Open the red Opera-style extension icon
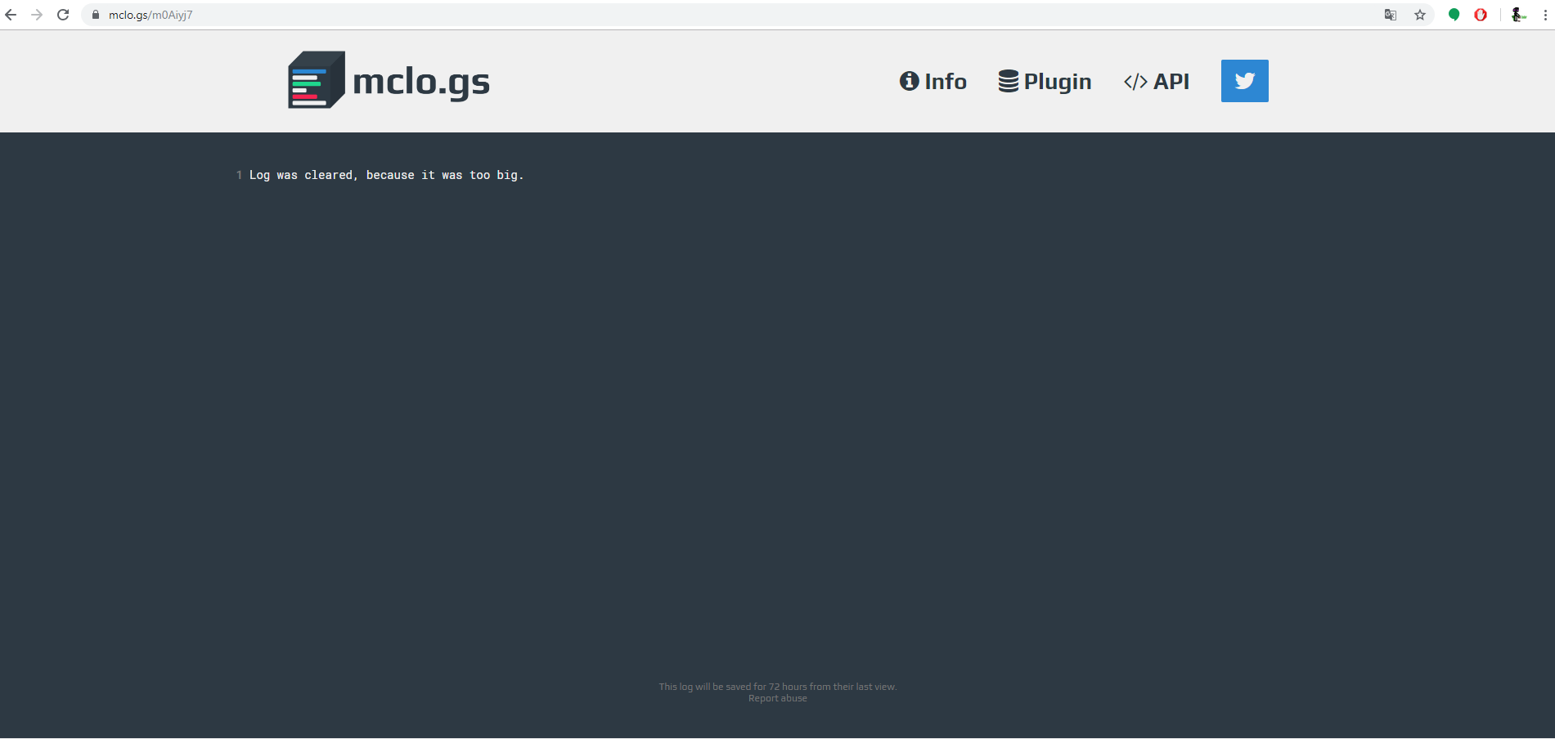The height and width of the screenshot is (739, 1555). [x=1481, y=15]
